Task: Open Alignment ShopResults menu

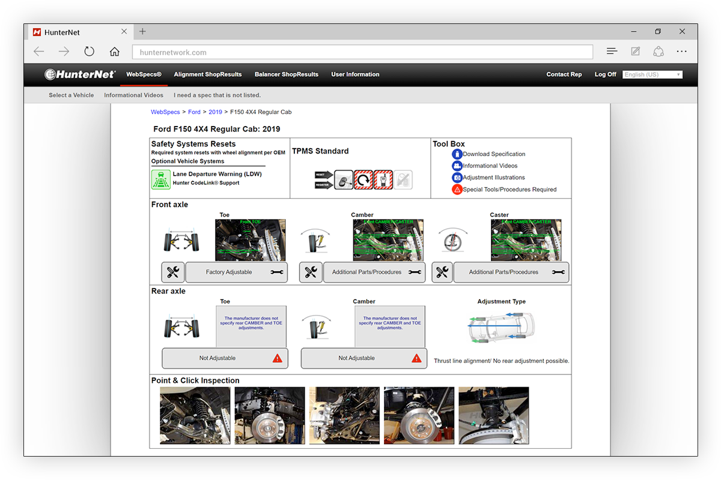Action: pyautogui.click(x=208, y=74)
